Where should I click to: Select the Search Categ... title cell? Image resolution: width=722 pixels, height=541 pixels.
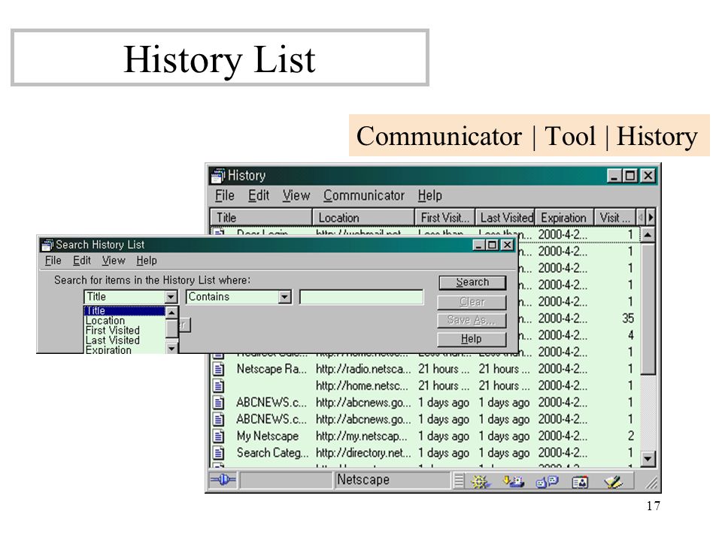tap(272, 453)
